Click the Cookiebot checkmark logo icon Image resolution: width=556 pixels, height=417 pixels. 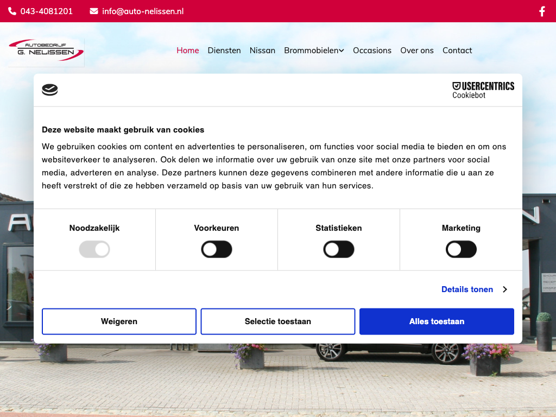(50, 90)
